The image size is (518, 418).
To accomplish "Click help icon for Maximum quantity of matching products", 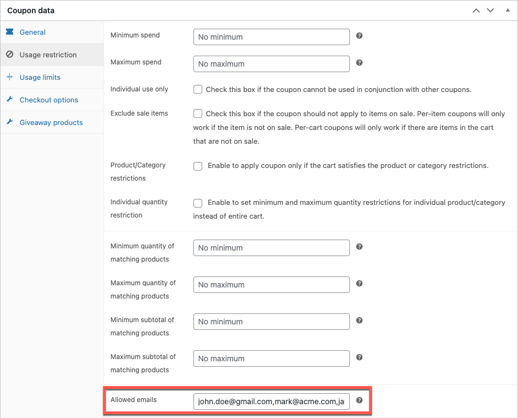I will coord(359,284).
